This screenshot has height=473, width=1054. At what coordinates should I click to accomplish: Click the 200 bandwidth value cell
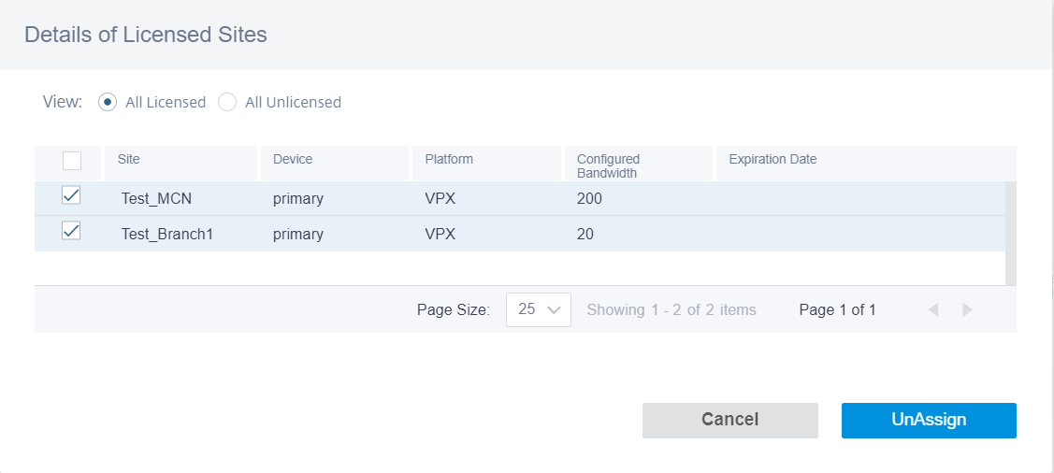589,198
